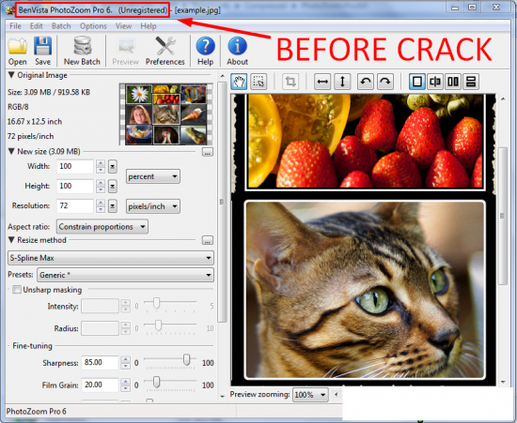Open the Help menu
Viewport: 517px width, 423px height.
[149, 26]
